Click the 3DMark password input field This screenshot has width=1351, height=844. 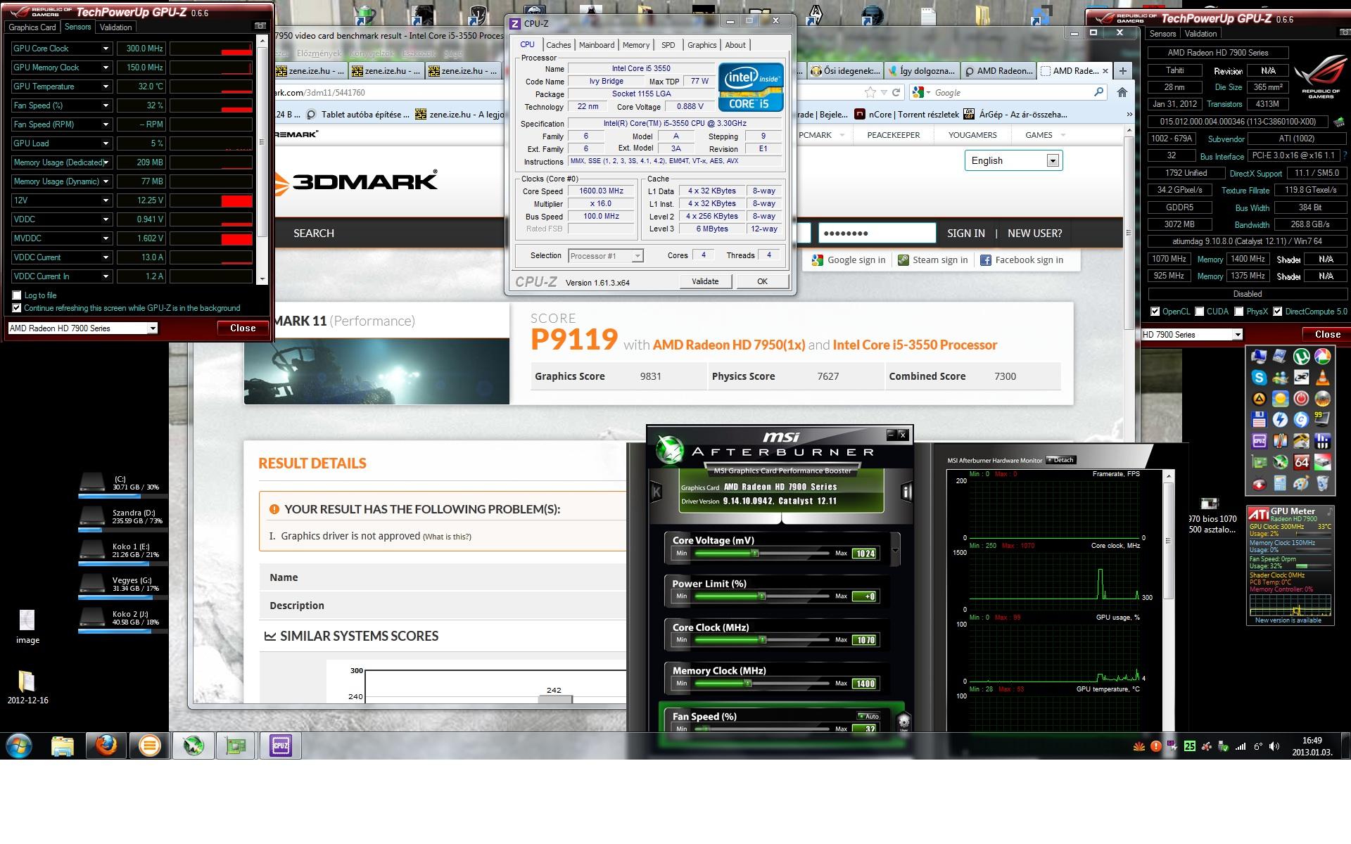pyautogui.click(x=876, y=233)
